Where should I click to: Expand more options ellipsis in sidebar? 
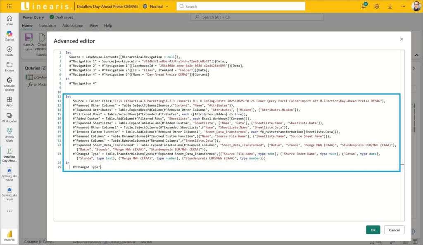9,211
